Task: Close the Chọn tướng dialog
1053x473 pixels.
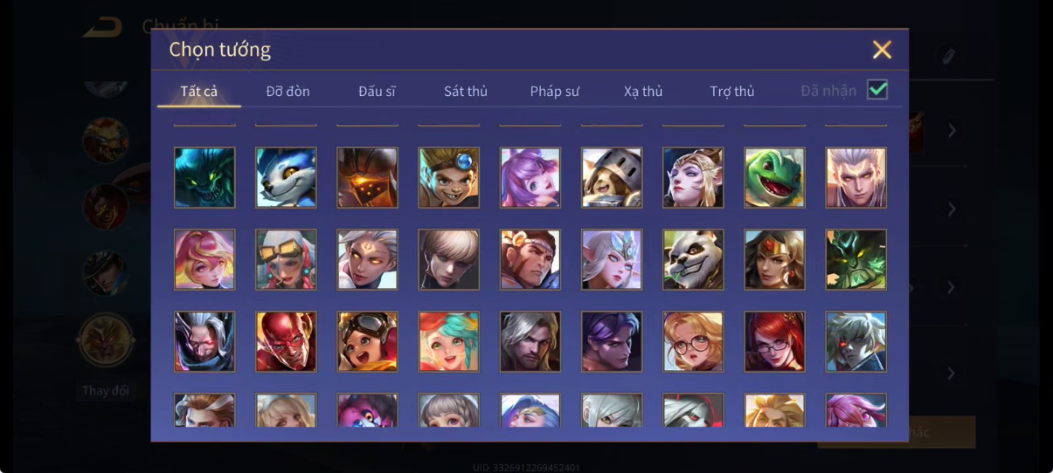Action: (882, 50)
